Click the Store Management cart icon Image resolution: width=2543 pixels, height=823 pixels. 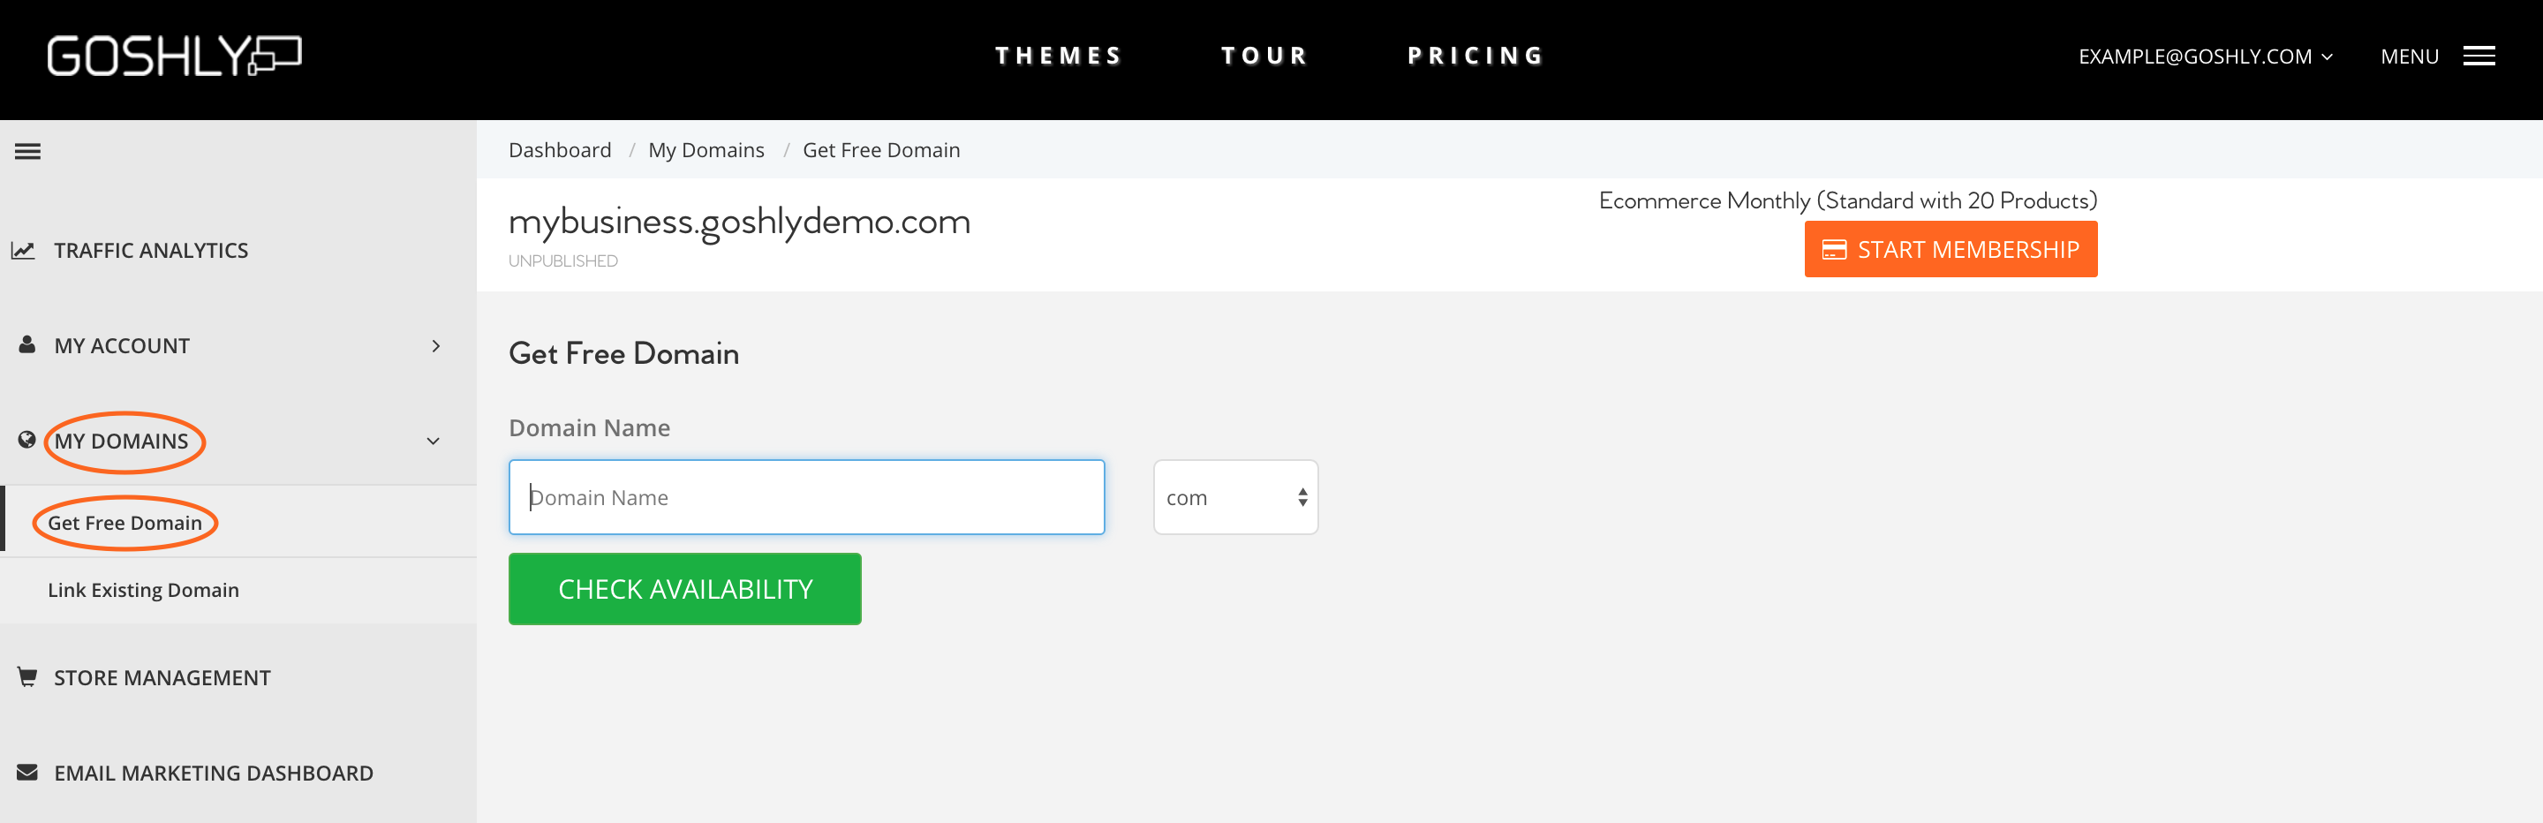[x=27, y=677]
